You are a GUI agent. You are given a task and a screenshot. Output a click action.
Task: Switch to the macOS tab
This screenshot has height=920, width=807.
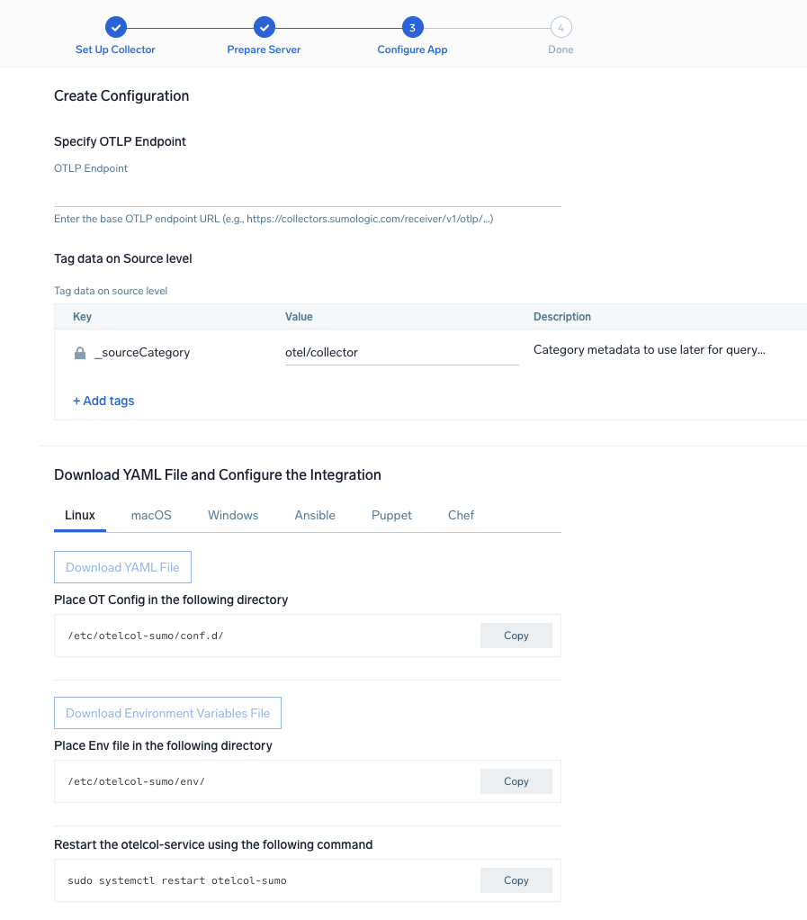151,515
